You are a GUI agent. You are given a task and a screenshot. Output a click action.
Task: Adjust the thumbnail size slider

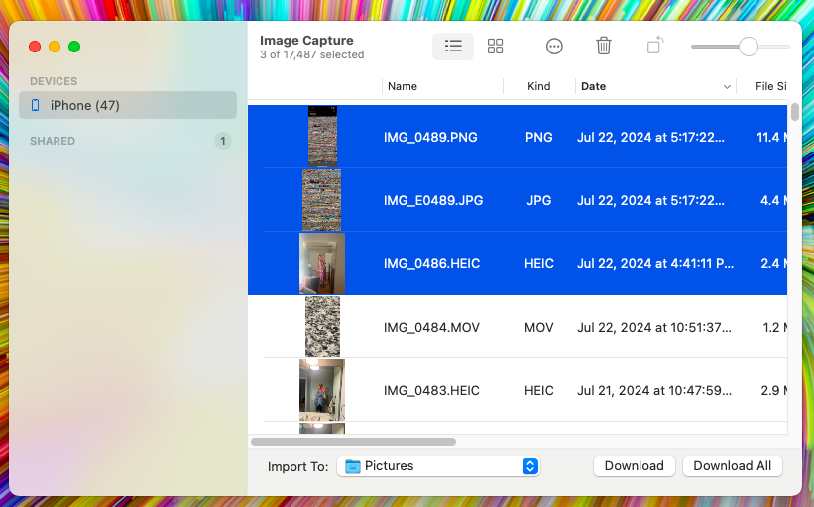click(x=749, y=47)
